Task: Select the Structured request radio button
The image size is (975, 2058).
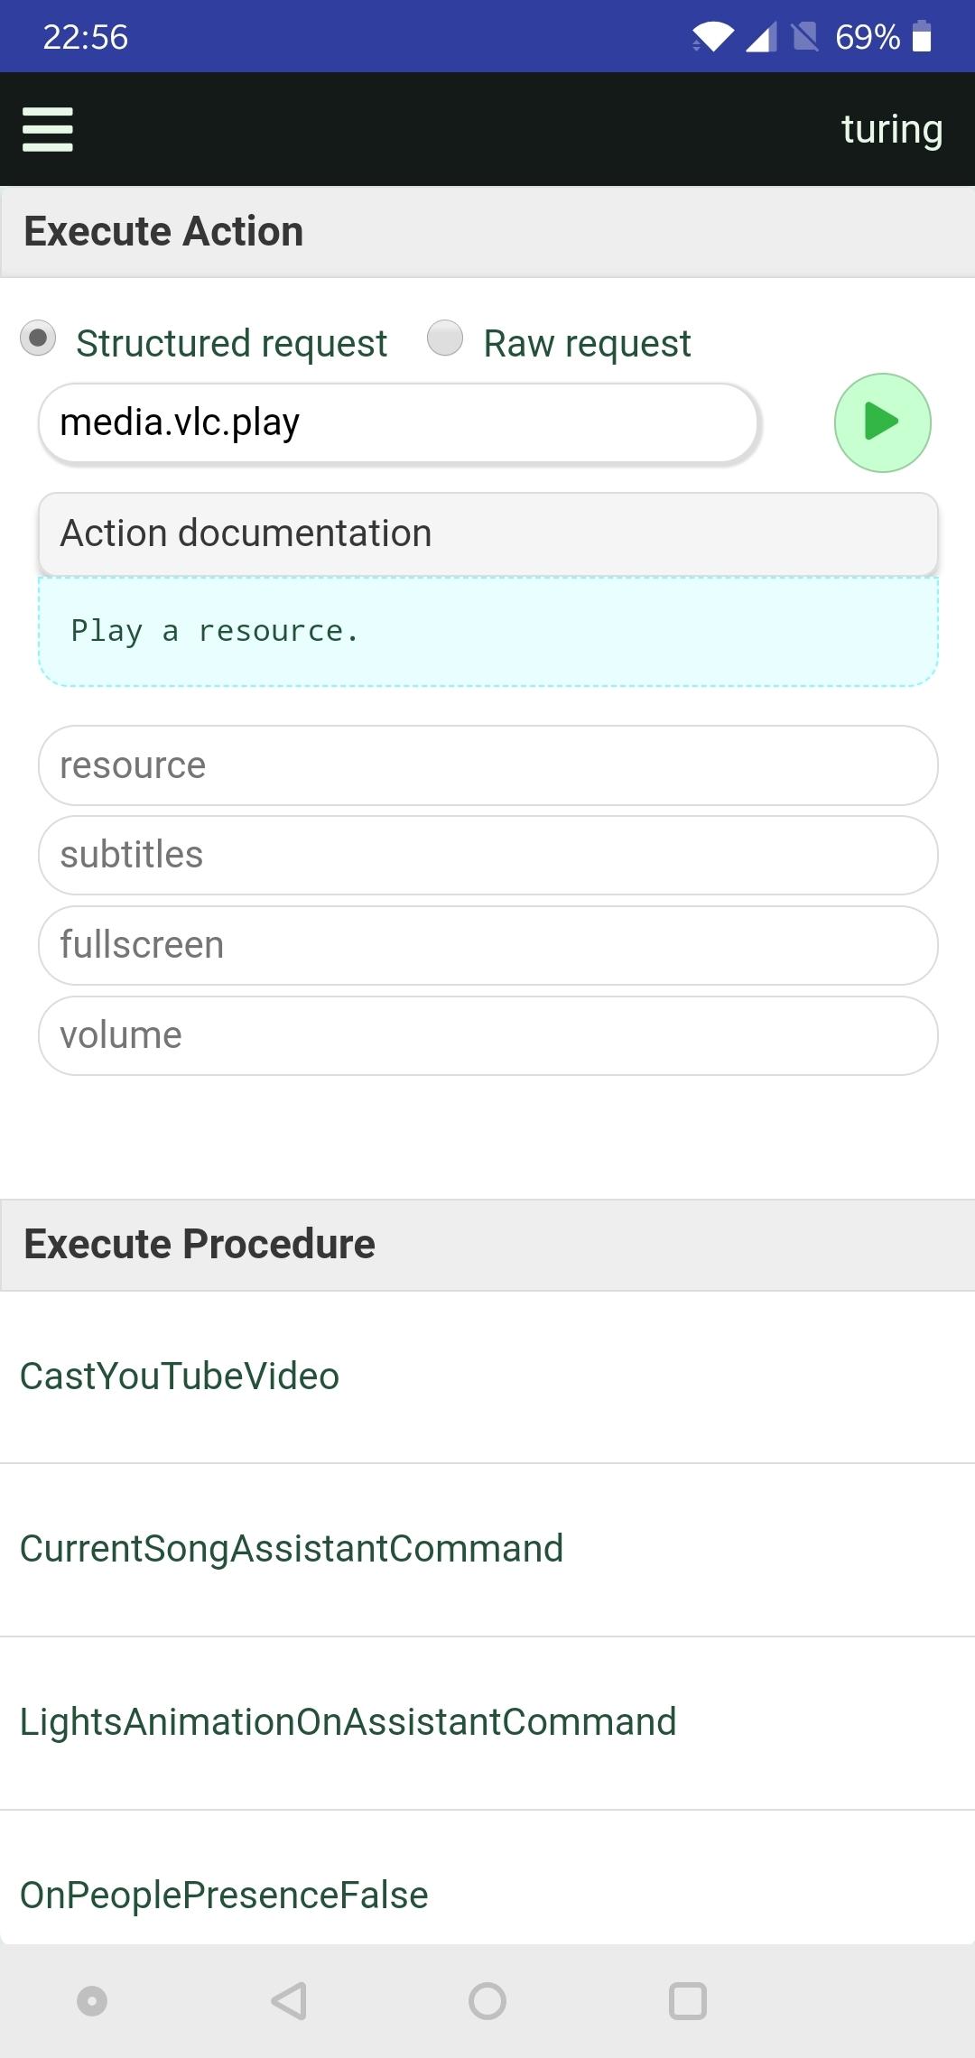Action: point(38,338)
